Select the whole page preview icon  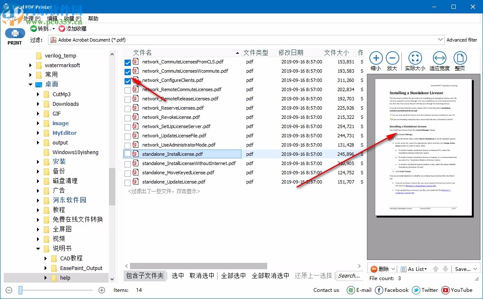point(460,58)
